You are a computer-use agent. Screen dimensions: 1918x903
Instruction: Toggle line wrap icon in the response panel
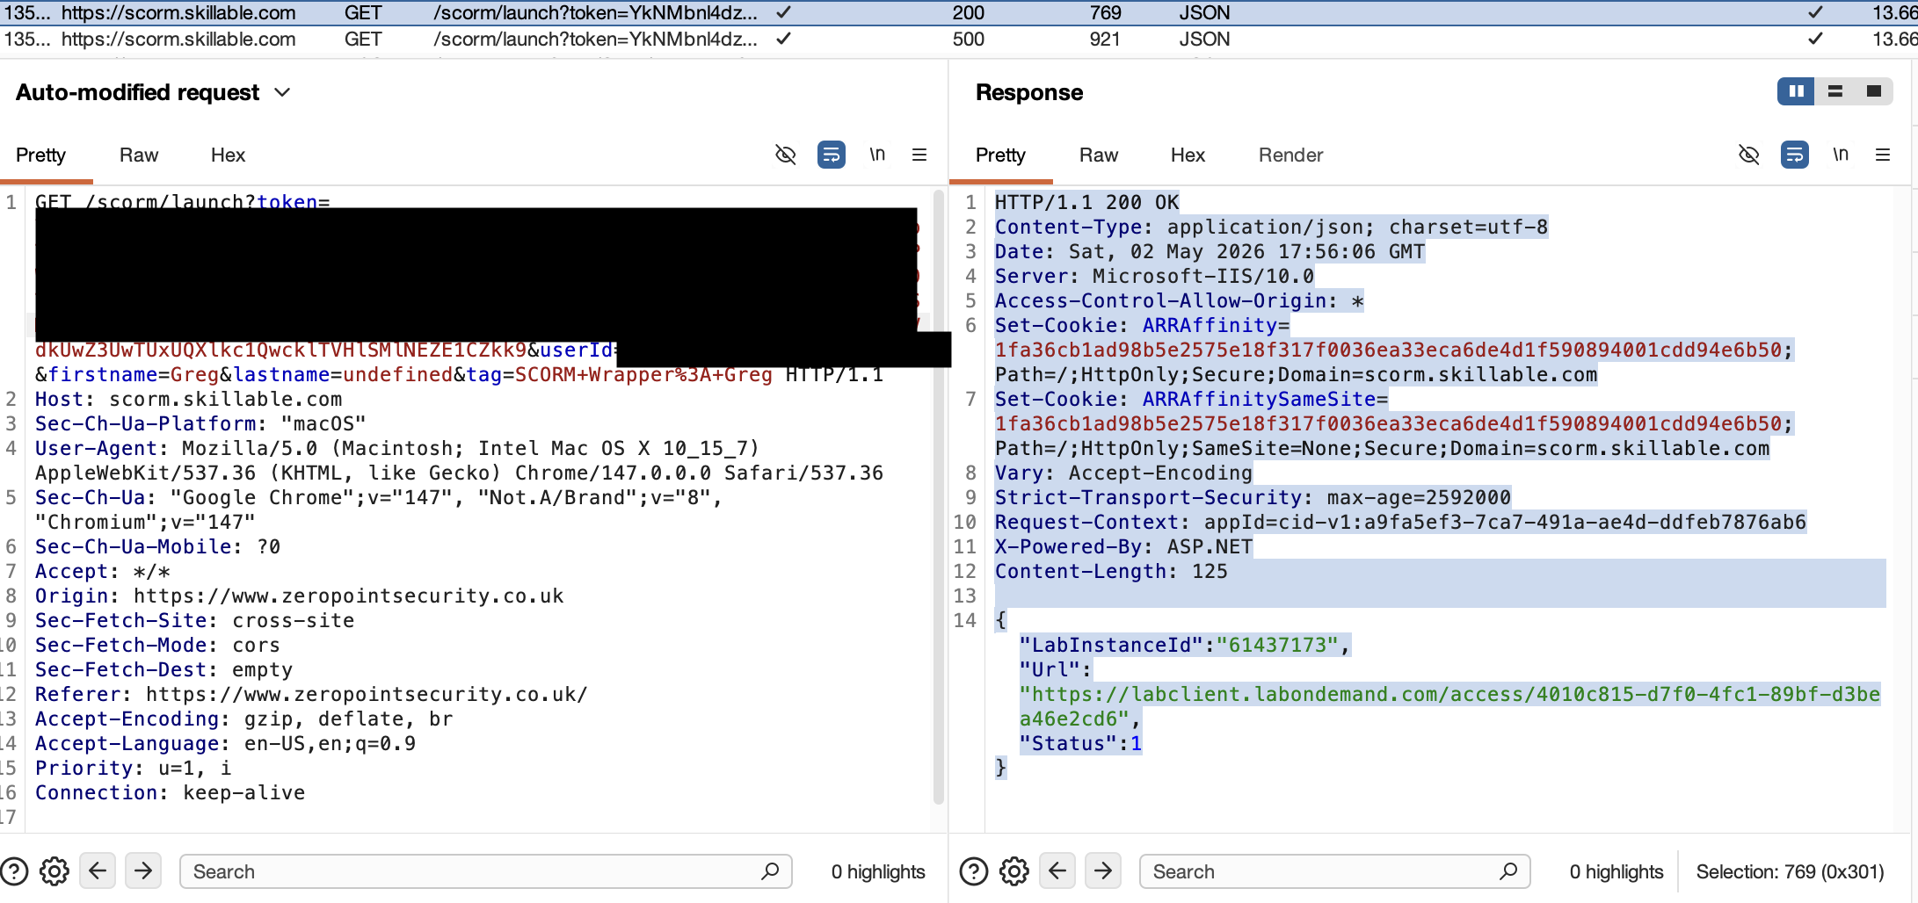coord(1795,155)
